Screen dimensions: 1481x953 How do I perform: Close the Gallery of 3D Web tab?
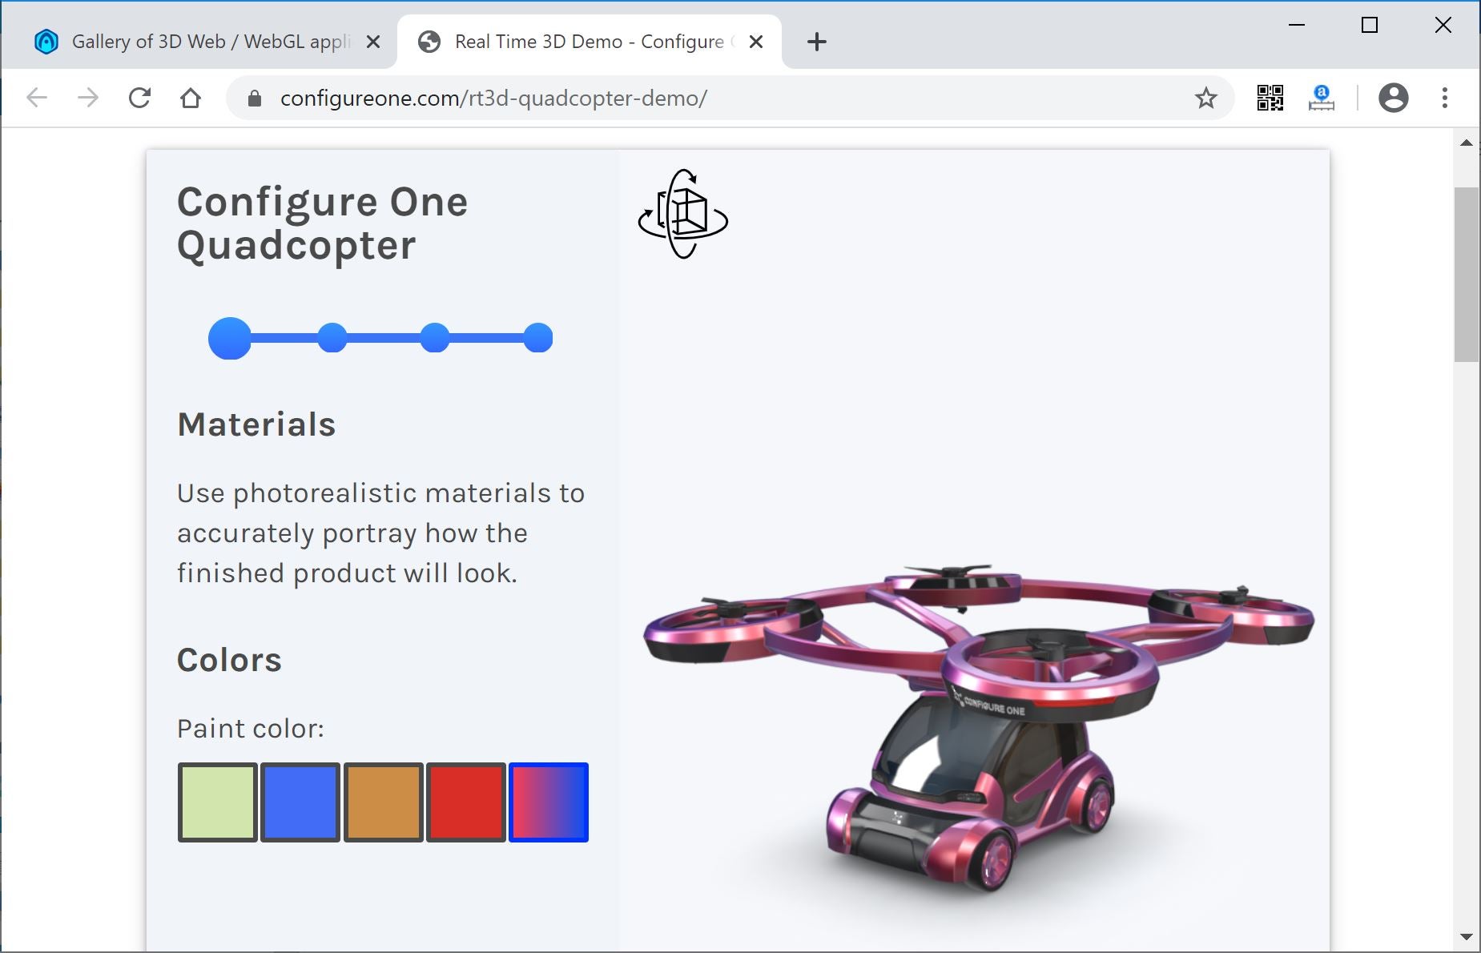[372, 42]
